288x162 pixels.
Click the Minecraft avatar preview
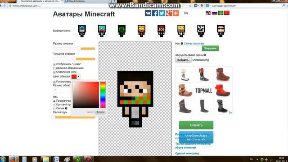(135, 99)
